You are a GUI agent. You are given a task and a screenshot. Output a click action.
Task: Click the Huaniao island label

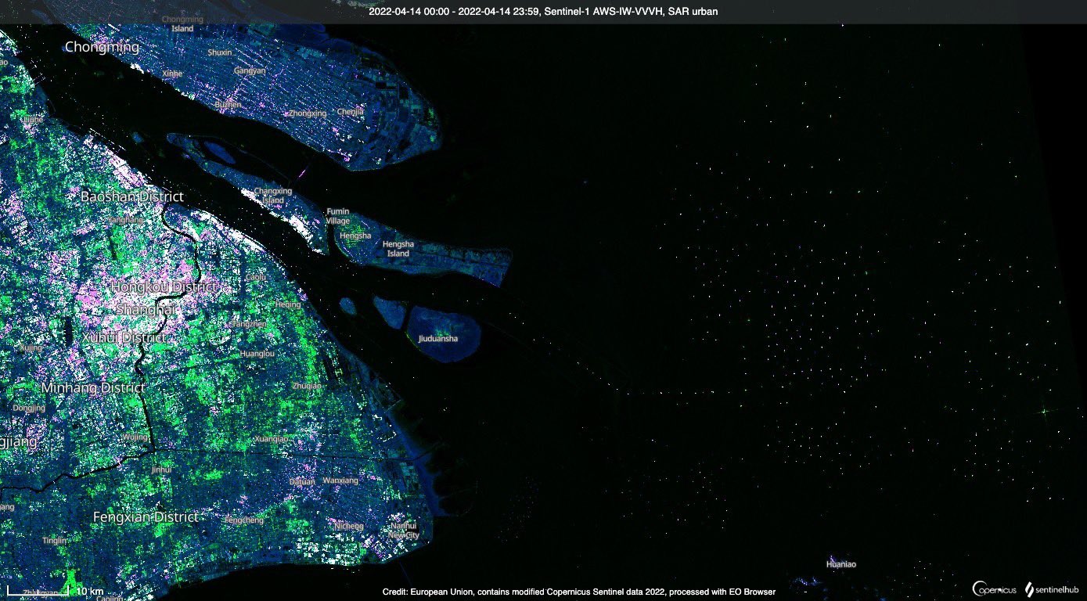(841, 564)
